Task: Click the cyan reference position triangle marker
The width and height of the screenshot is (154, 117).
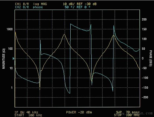Action: pyautogui.click(x=14, y=59)
